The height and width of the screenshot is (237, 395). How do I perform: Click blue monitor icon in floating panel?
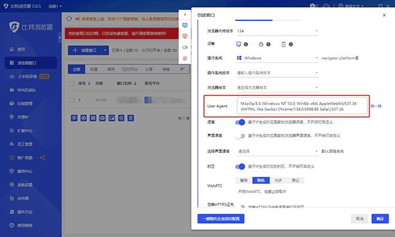click(x=185, y=25)
